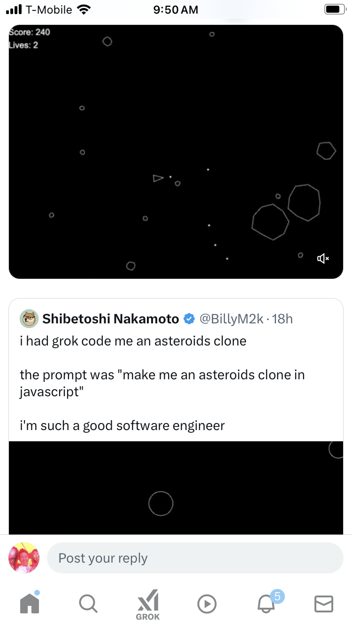The width and height of the screenshot is (352, 627).
Task: Tap the battery indicator in status bar
Action: click(x=334, y=9)
